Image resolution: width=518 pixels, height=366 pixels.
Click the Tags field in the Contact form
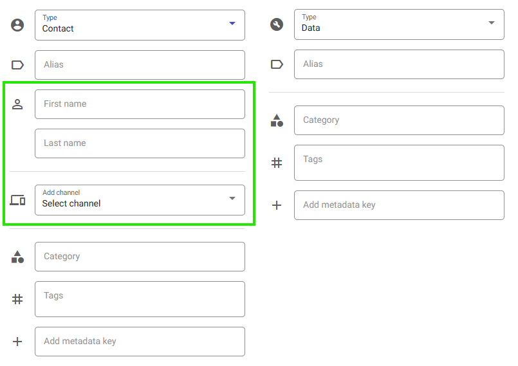tap(140, 299)
